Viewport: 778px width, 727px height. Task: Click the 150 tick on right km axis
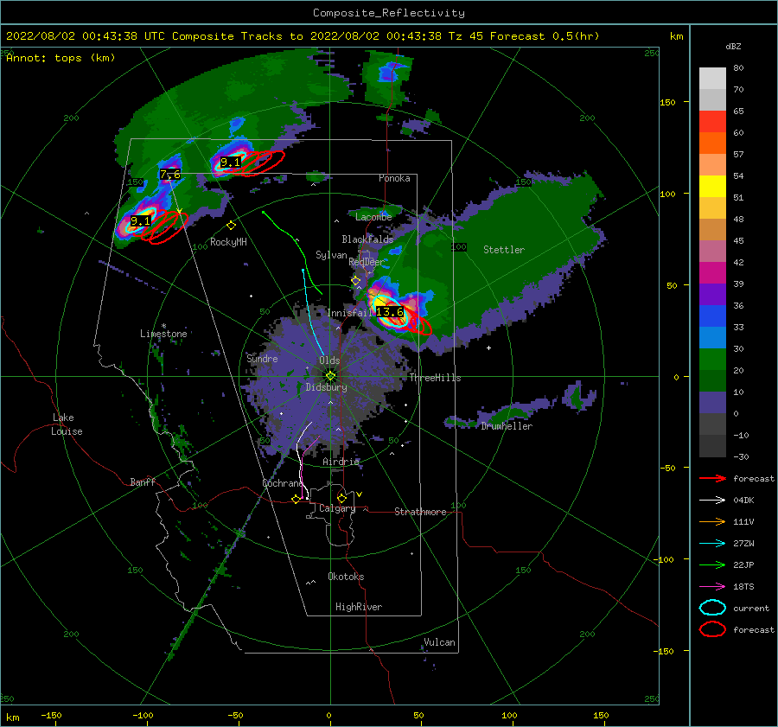pos(667,102)
